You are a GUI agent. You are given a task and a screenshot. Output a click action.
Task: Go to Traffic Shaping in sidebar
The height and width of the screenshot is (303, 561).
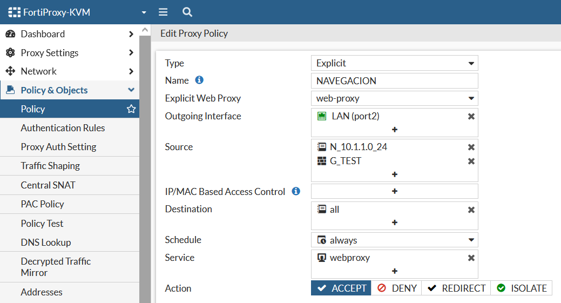[50, 166]
